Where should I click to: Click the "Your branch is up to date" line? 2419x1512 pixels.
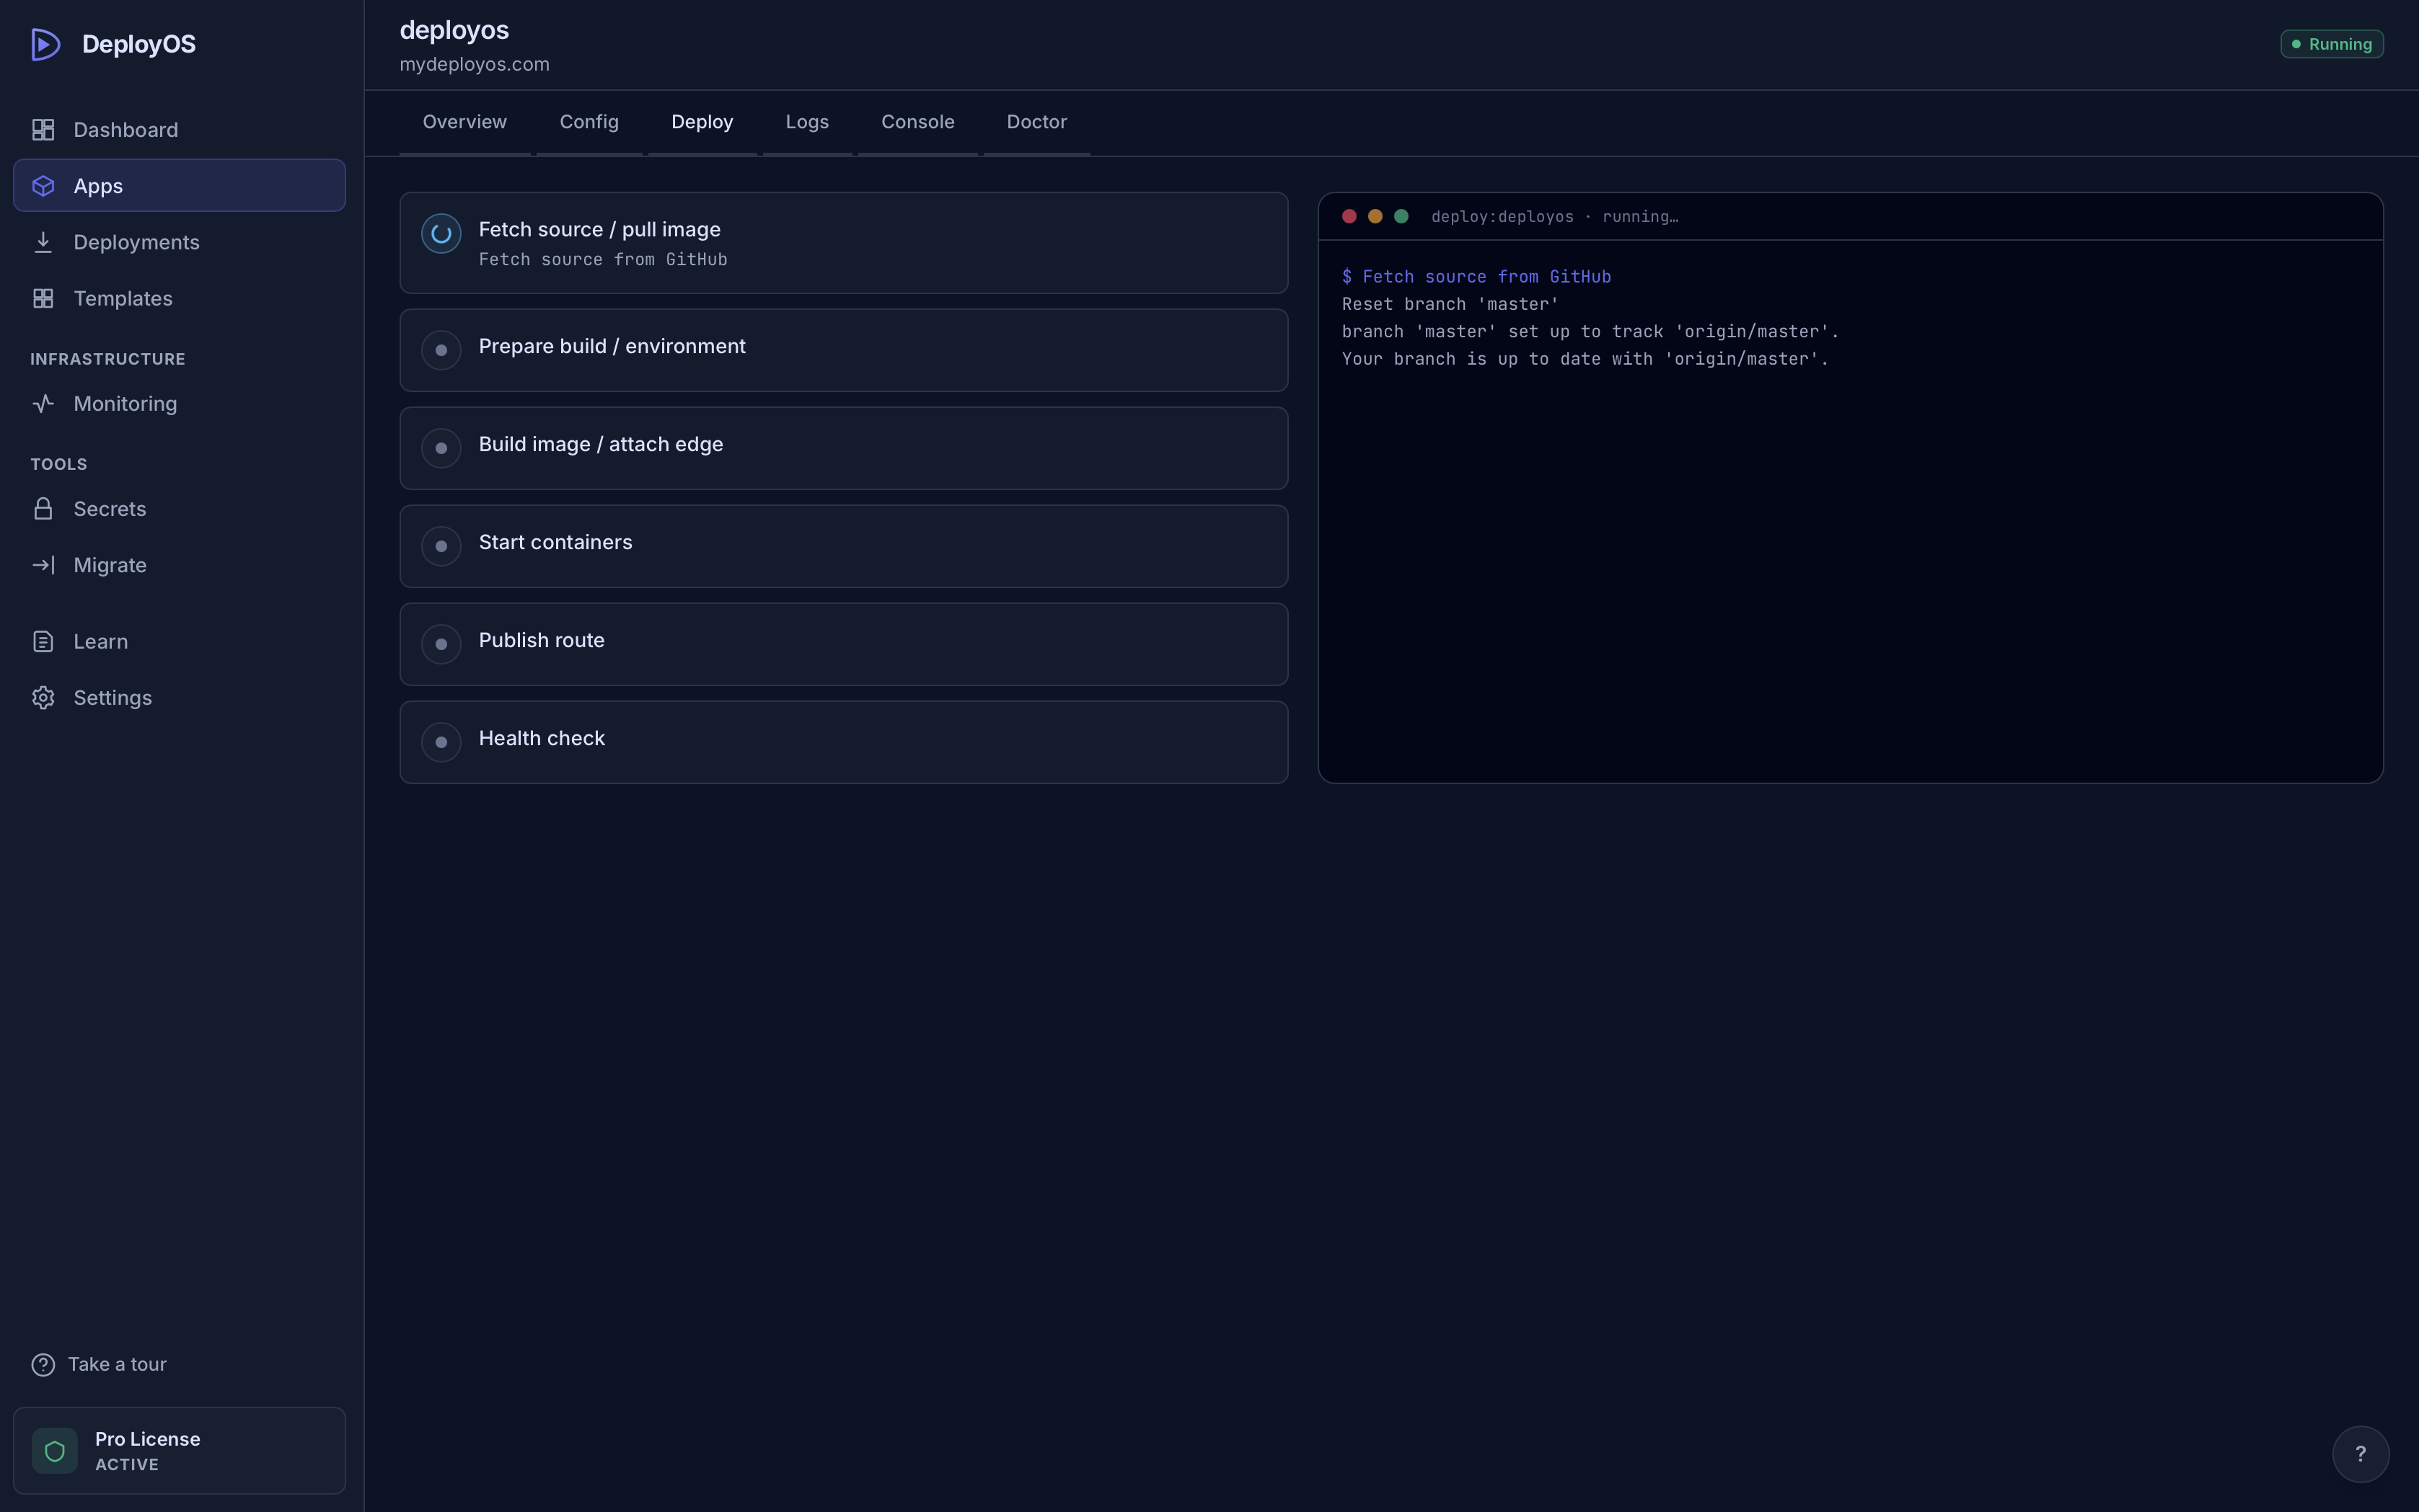point(1585,359)
